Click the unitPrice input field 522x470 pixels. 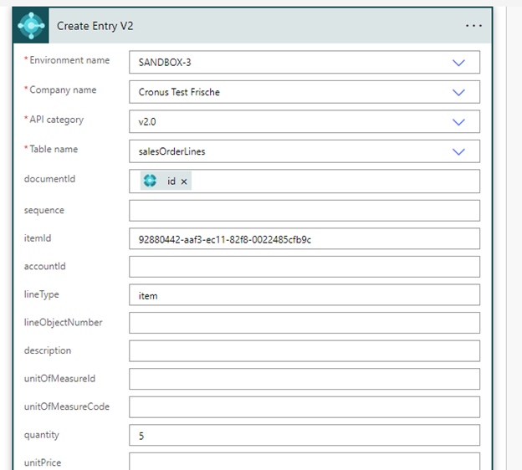[304, 462]
